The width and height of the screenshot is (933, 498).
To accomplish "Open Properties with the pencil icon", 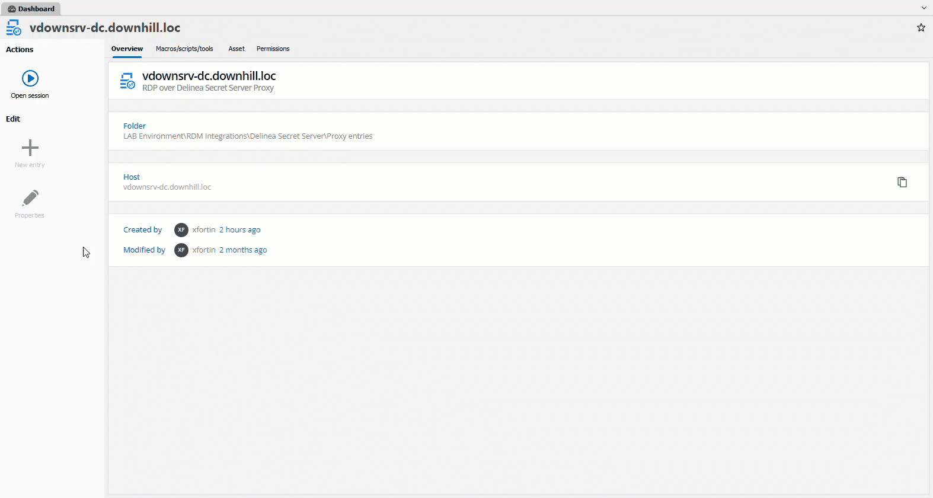I will [30, 198].
